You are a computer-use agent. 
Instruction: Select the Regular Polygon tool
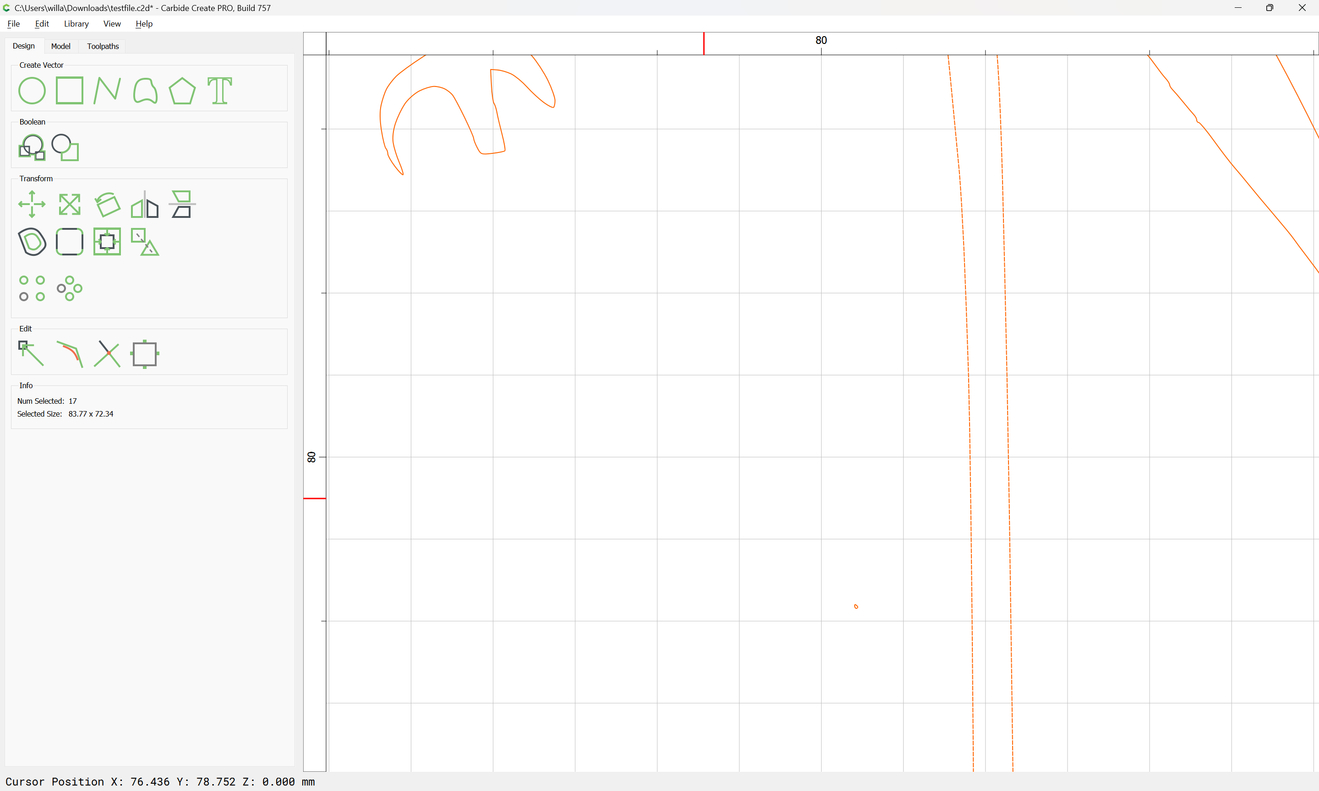182,91
